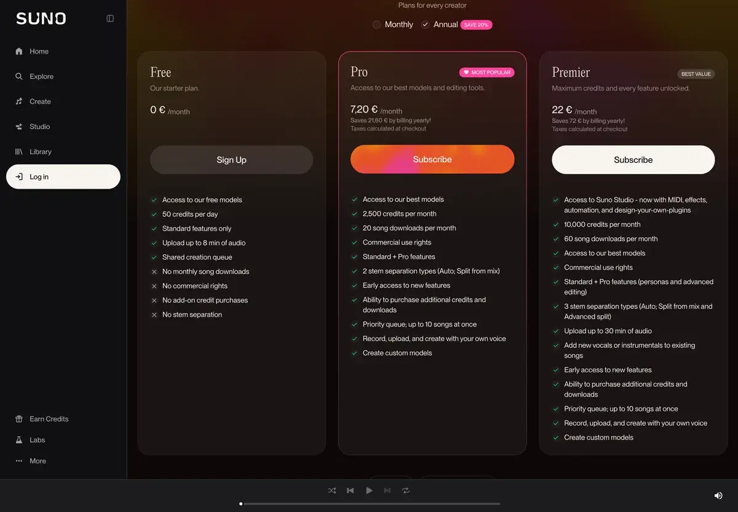Skip to next track
The height and width of the screenshot is (512, 738).
tap(387, 490)
